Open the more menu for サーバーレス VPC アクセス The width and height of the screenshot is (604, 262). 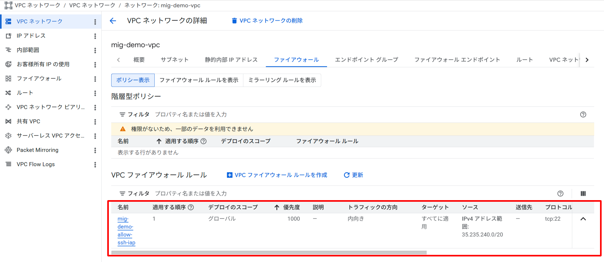click(x=95, y=136)
